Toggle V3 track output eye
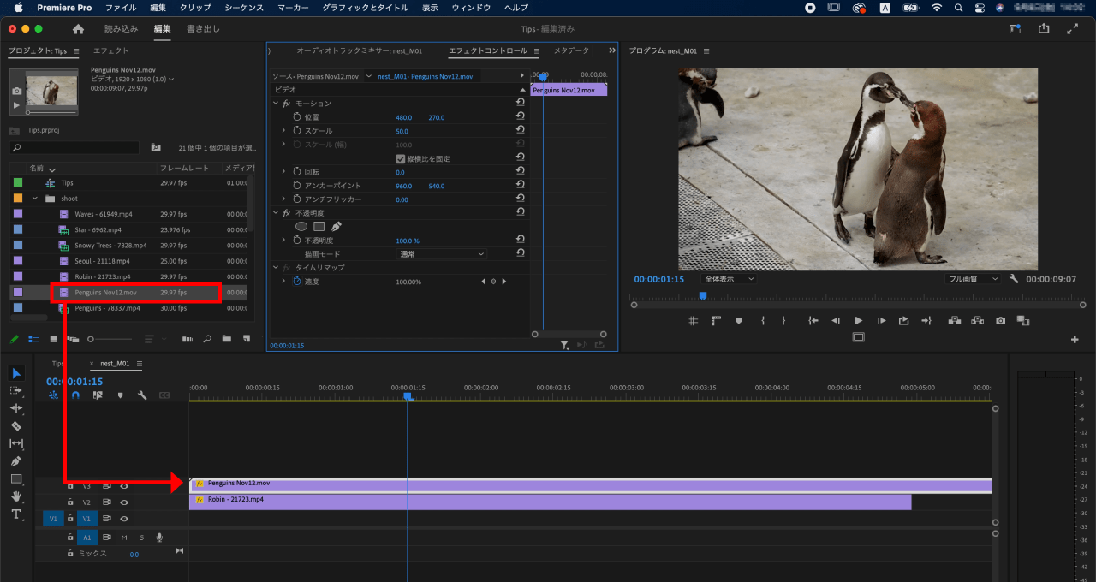 click(124, 486)
